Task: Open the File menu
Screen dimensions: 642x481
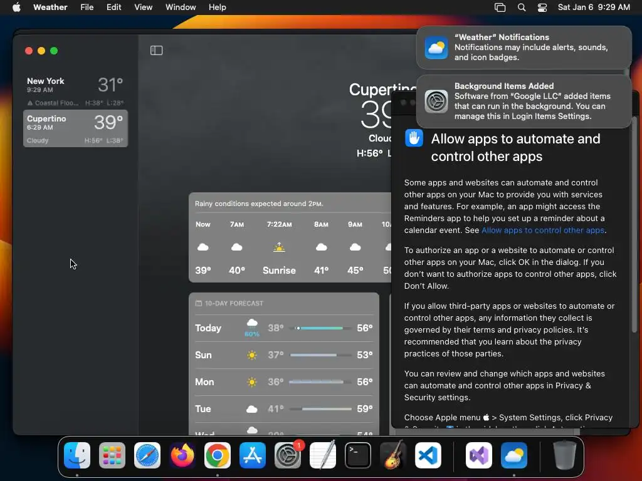Action: click(87, 8)
